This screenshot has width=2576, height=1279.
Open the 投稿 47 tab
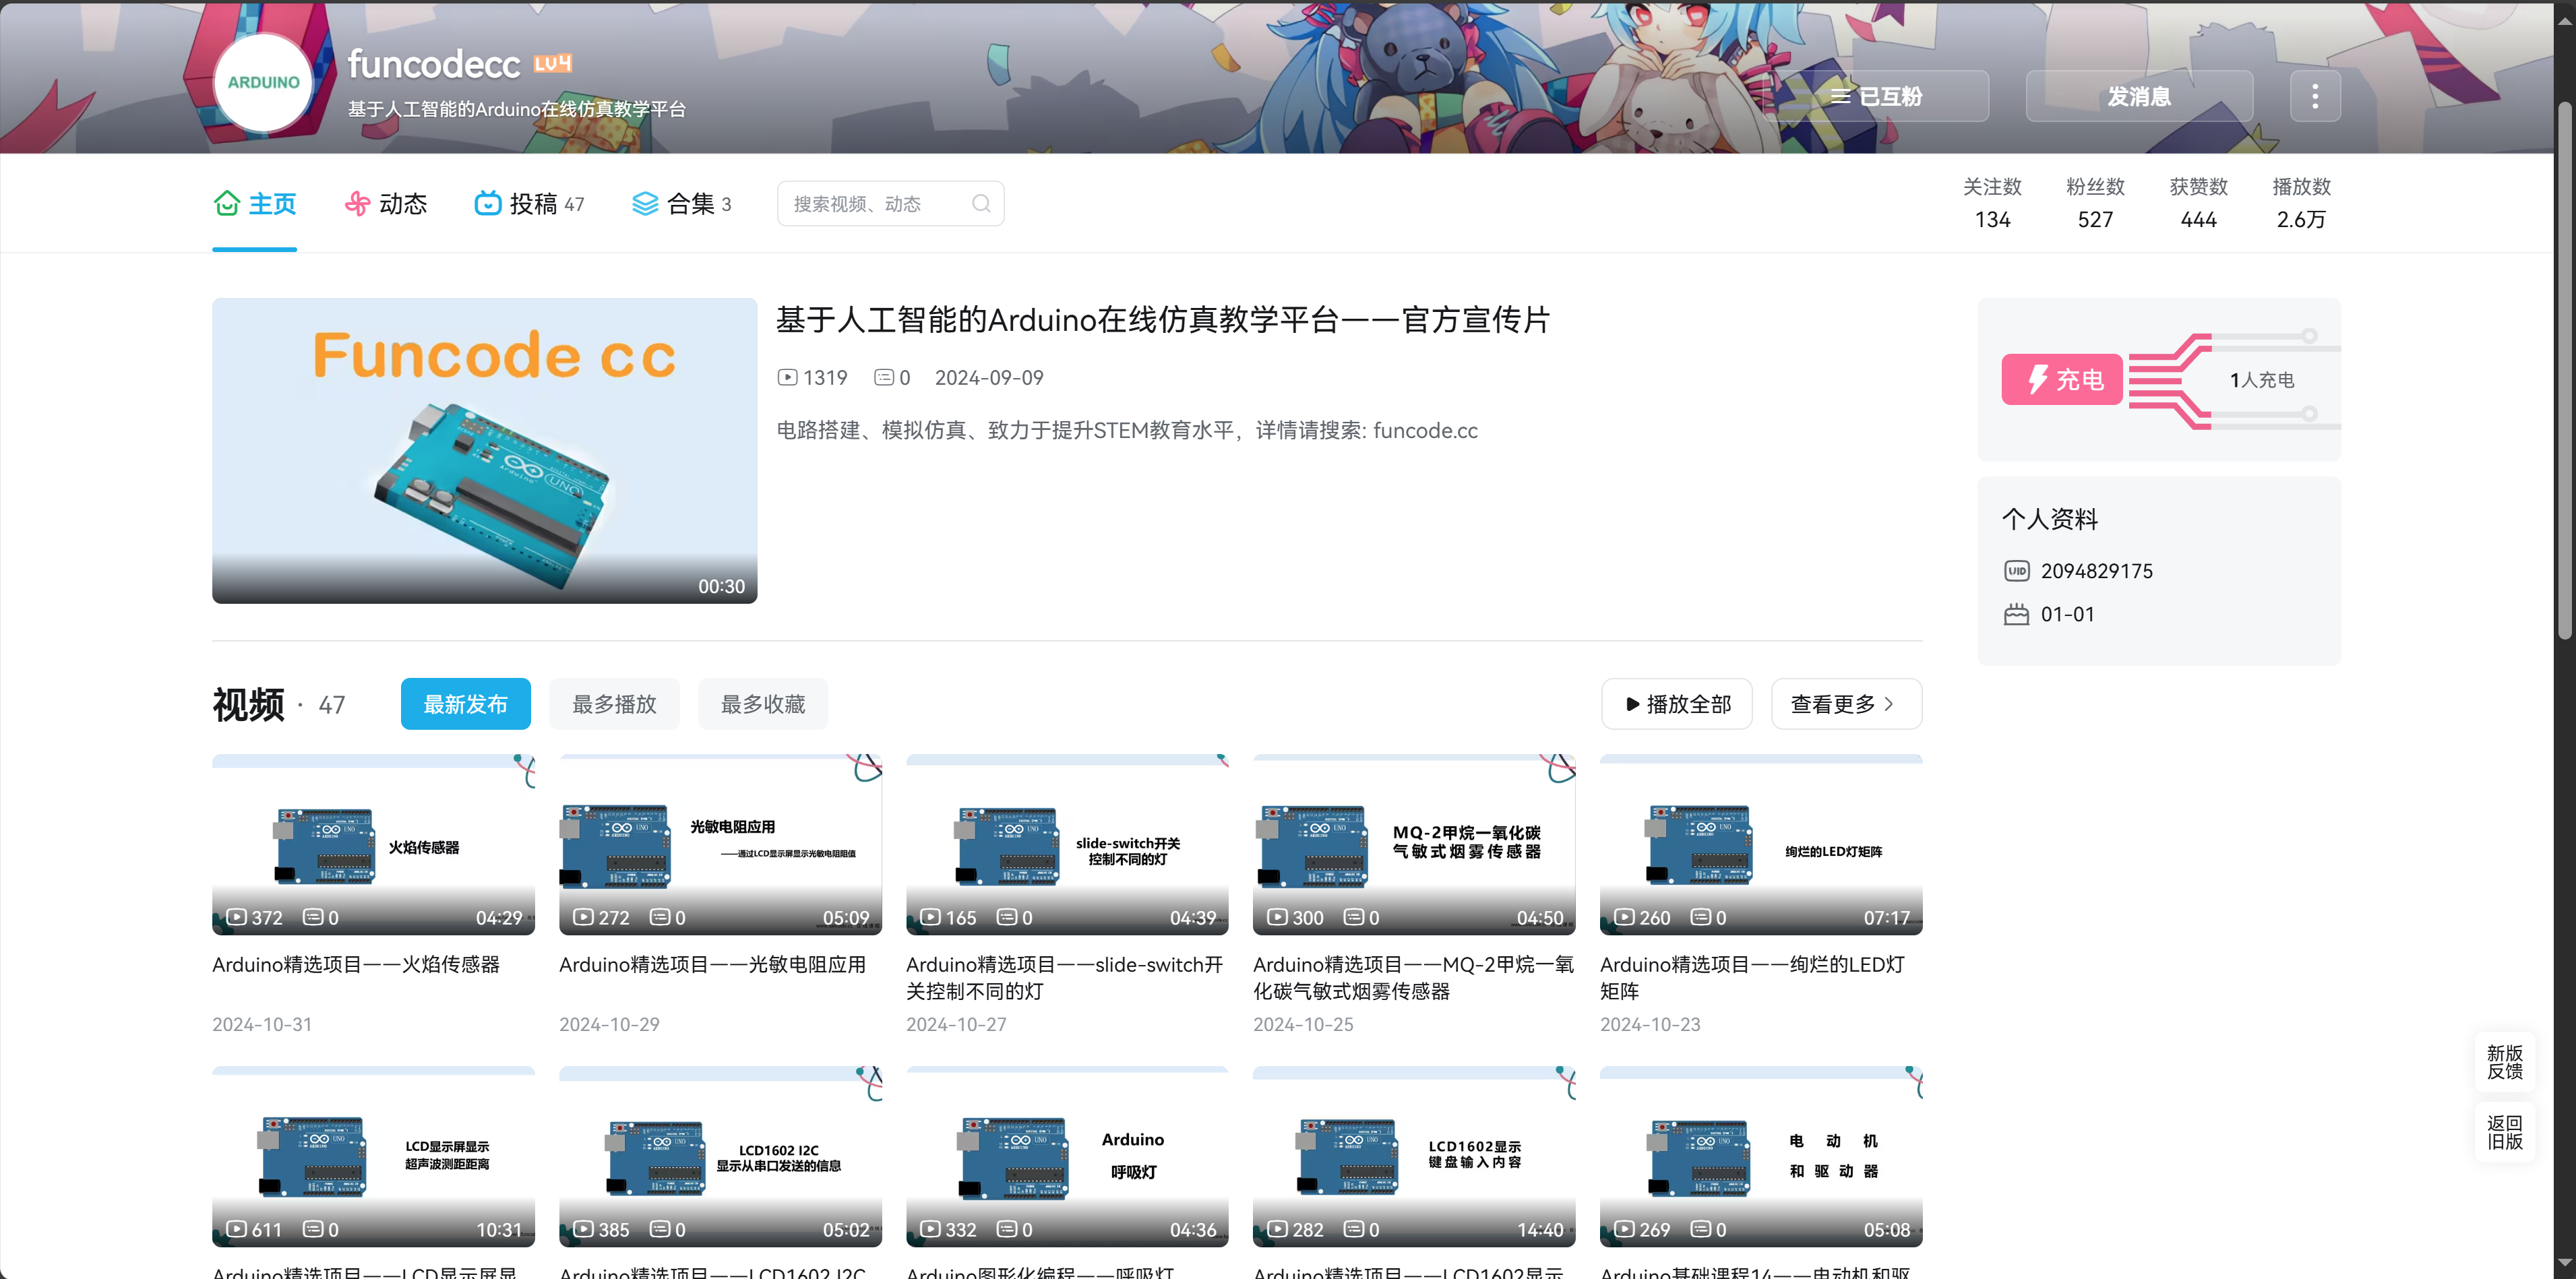[x=529, y=204]
